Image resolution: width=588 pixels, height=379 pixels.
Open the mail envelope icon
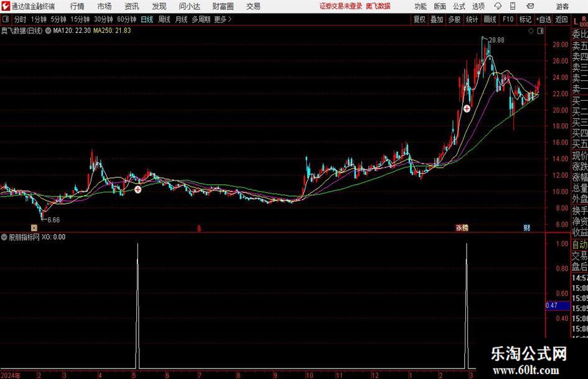click(530, 6)
